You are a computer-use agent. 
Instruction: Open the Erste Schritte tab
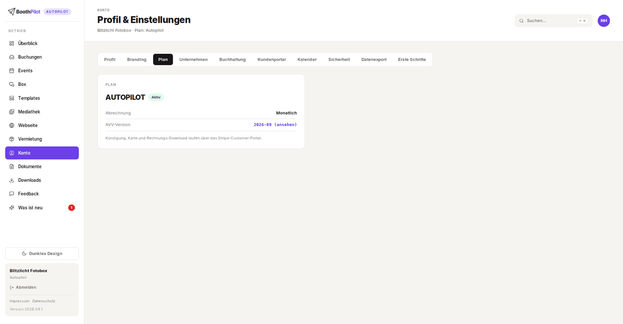point(412,60)
